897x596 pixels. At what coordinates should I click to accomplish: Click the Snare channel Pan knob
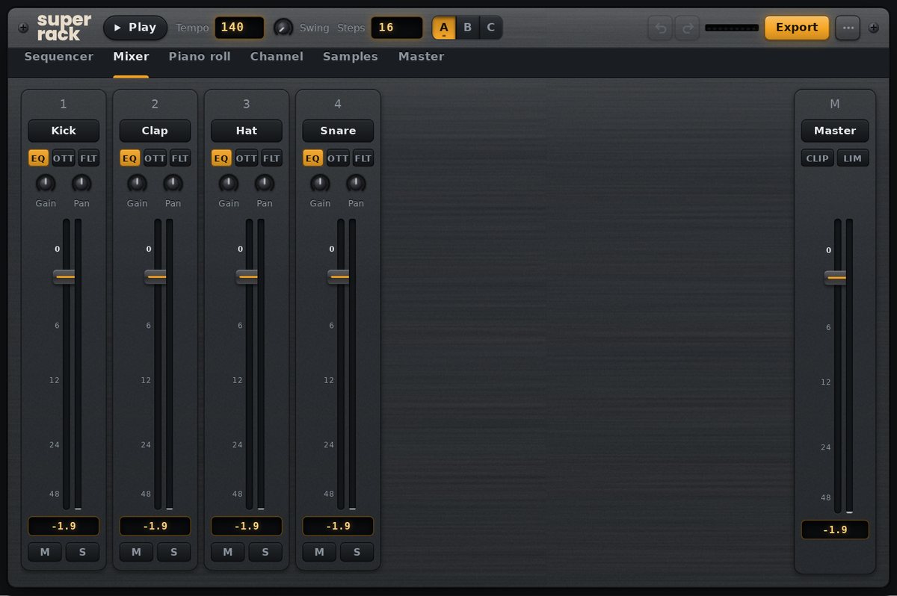356,183
